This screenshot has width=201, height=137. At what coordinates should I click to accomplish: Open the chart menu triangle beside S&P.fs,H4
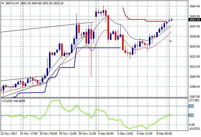(3, 3)
